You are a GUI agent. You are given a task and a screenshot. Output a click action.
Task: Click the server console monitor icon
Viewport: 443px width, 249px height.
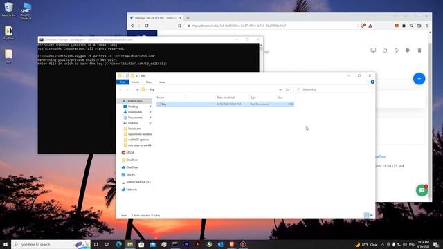coord(373,50)
